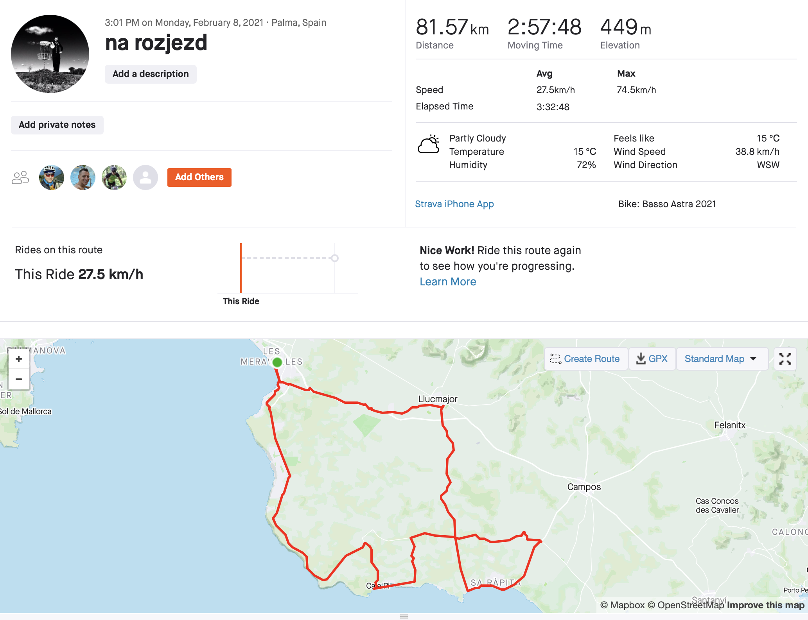Zoom out on the map
The height and width of the screenshot is (620, 808).
pos(18,379)
